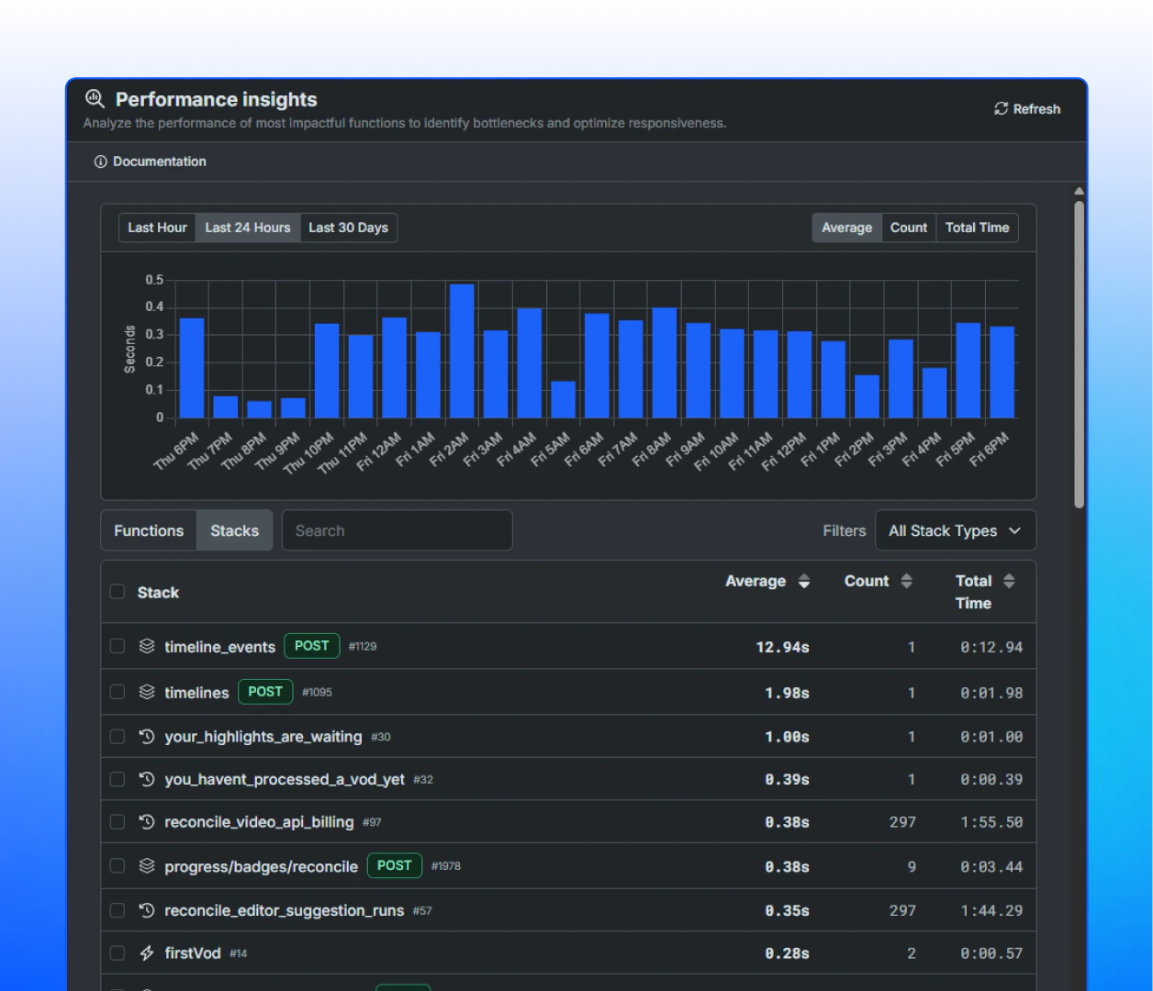Click the POST badge on timelines

click(x=265, y=692)
